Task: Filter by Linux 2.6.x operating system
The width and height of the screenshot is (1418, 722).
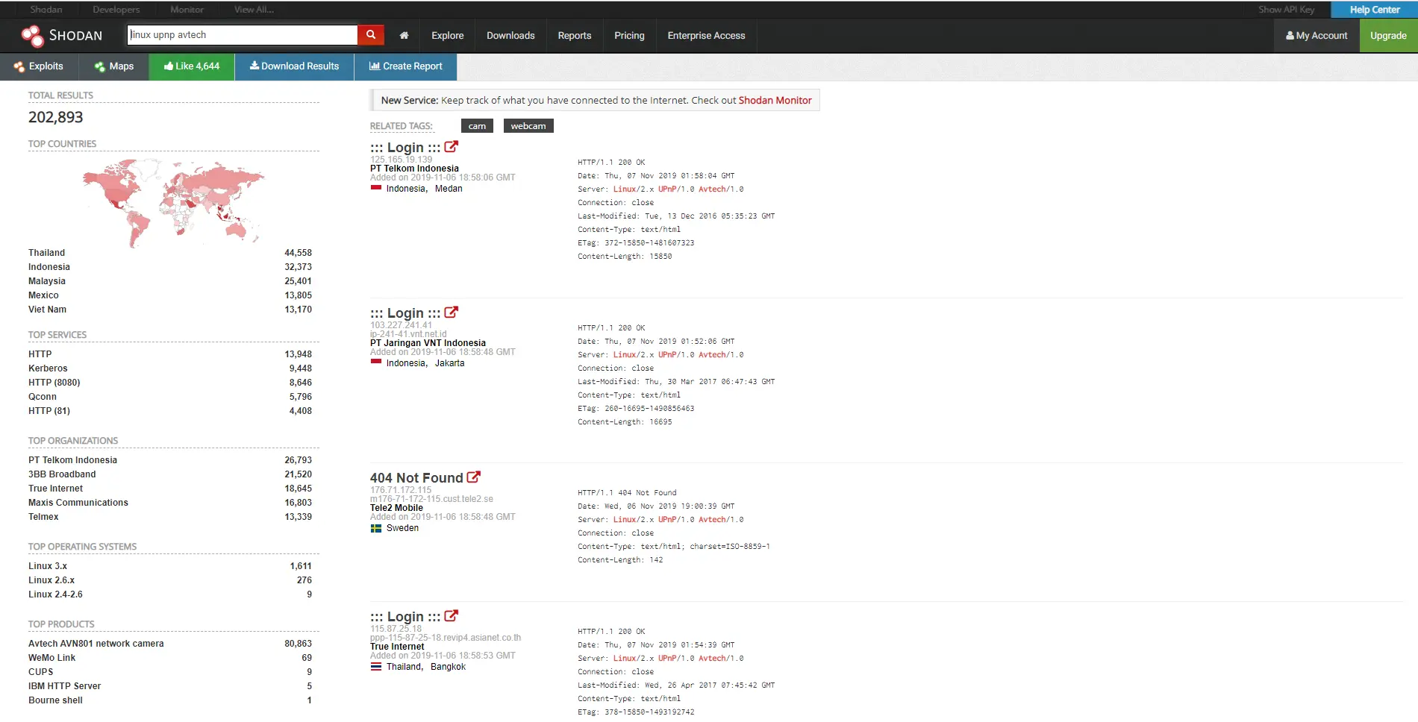Action: (x=51, y=580)
